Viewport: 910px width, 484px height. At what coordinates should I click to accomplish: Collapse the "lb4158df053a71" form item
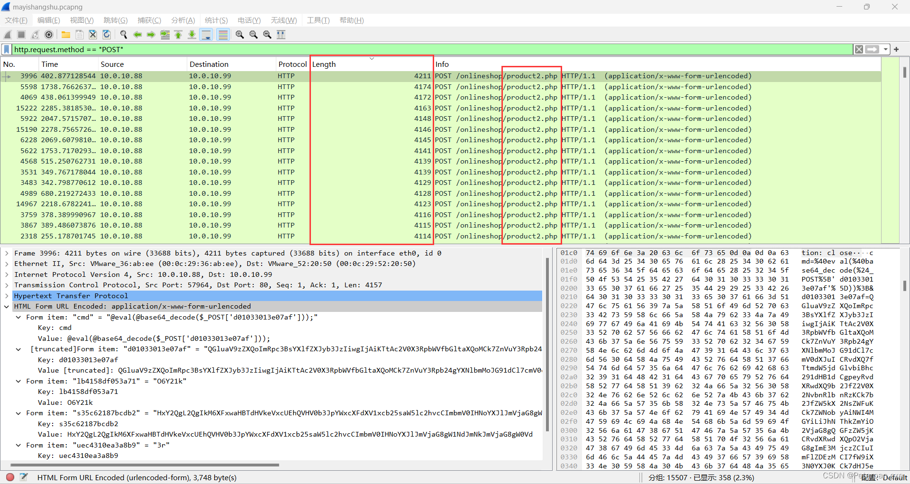point(18,381)
